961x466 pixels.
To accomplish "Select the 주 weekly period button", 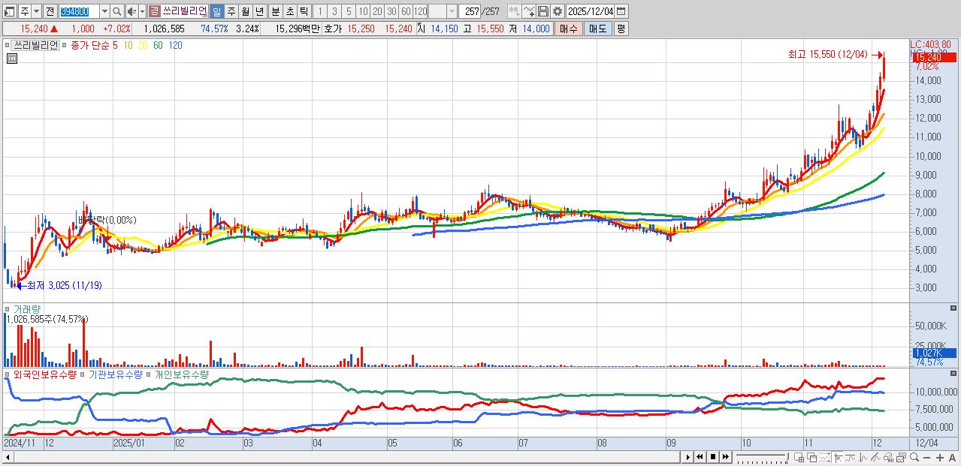I will (231, 11).
